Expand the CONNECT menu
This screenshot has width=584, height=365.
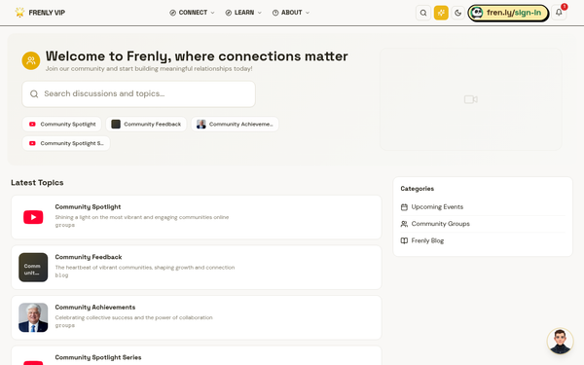point(192,13)
